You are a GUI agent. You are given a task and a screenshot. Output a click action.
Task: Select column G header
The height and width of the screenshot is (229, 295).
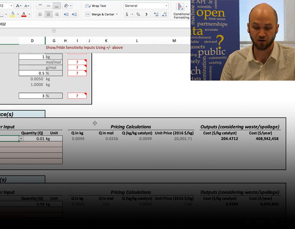[54, 41]
